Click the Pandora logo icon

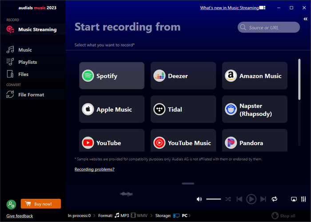pos(231,142)
